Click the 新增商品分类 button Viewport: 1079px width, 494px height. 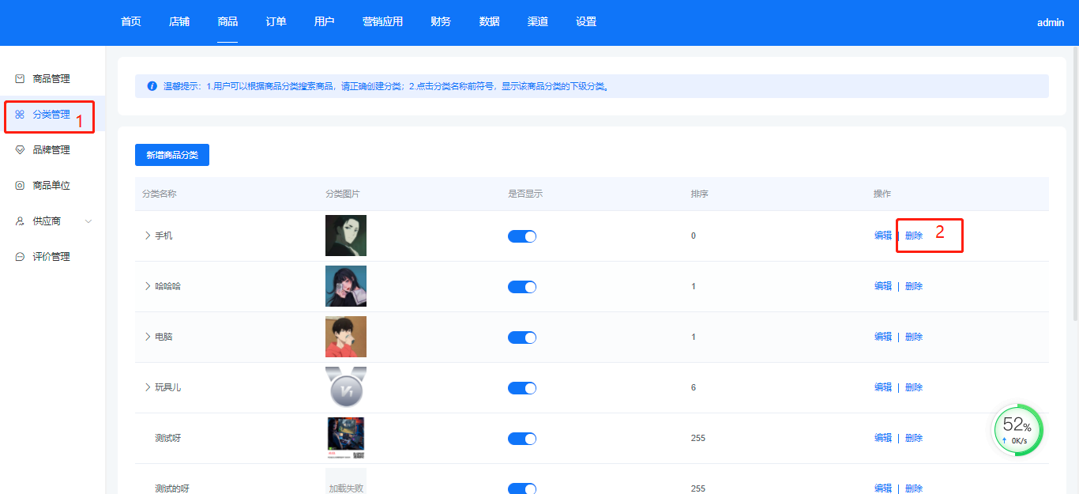click(172, 155)
